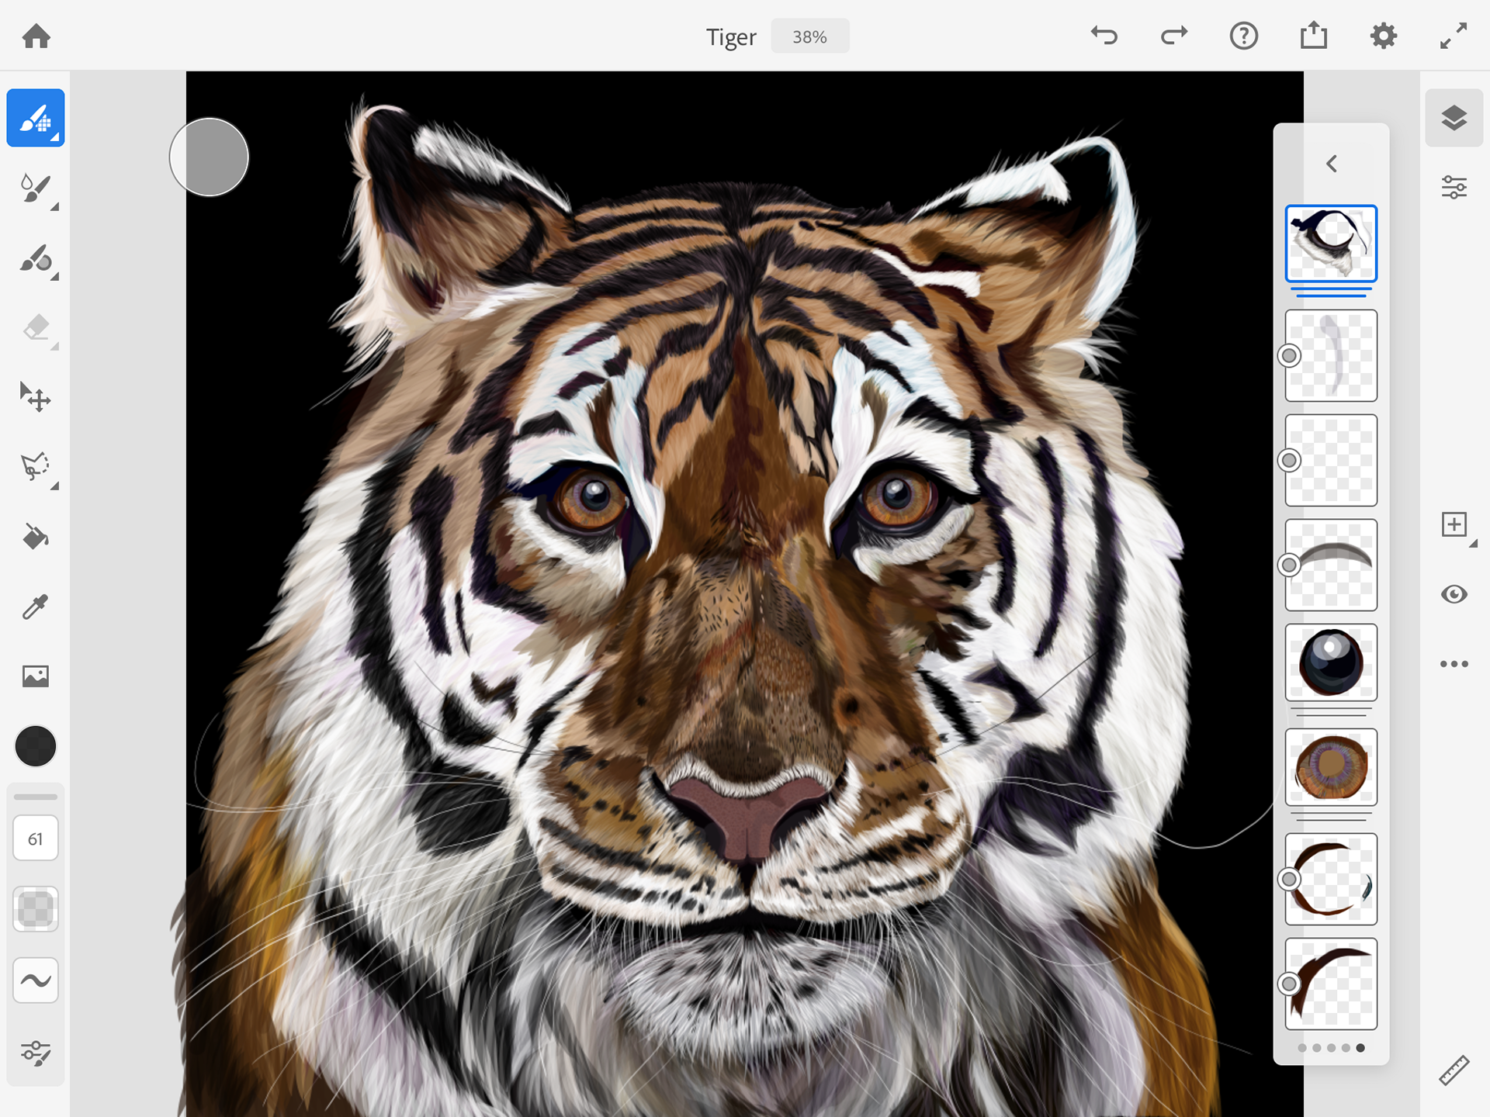This screenshot has width=1490, height=1117.
Task: Activate the move and transform tool
Action: tap(36, 397)
